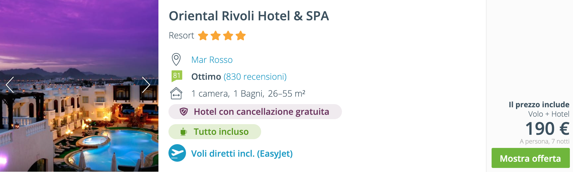This screenshot has height=172, width=573.
Task: Click the hotel pool photo
Action: click(79, 86)
